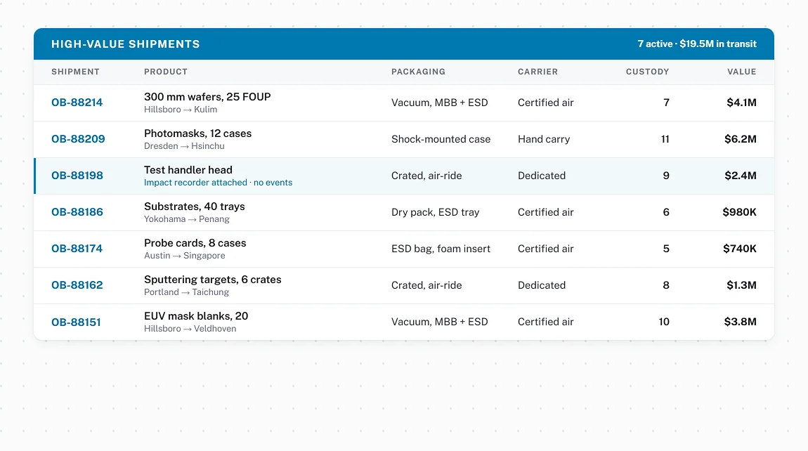This screenshot has width=808, height=451.
Task: Click the $740K value
Action: 740,249
